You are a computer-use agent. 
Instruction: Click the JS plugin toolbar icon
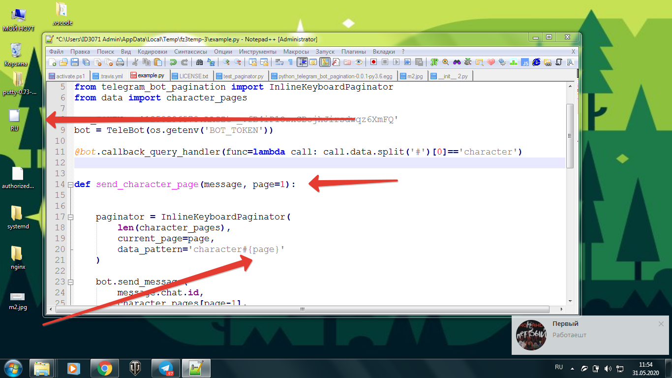coord(525,63)
